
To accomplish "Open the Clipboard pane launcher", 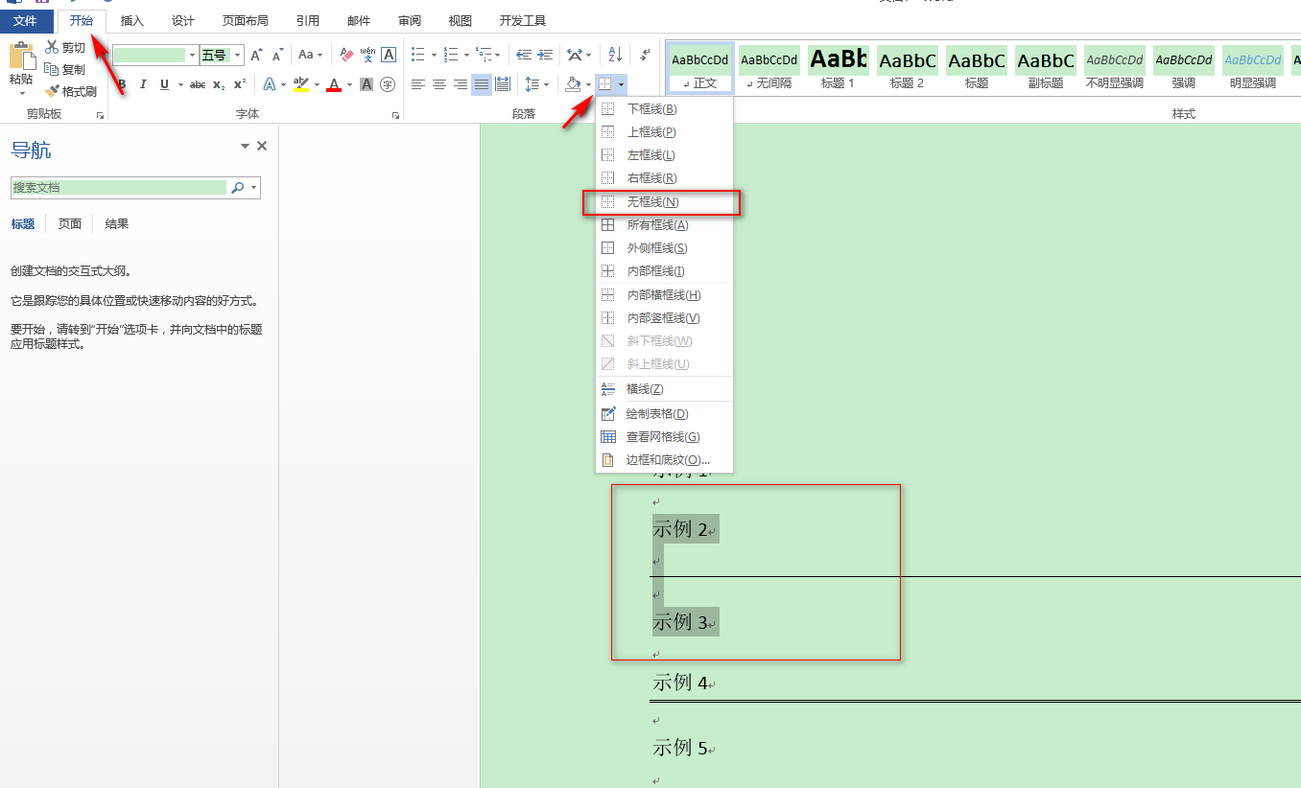I will (100, 116).
